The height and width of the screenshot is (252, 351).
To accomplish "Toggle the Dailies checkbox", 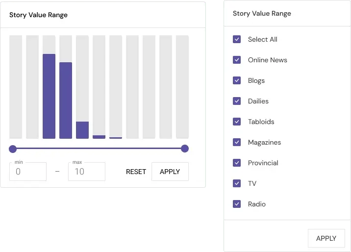I will (237, 101).
